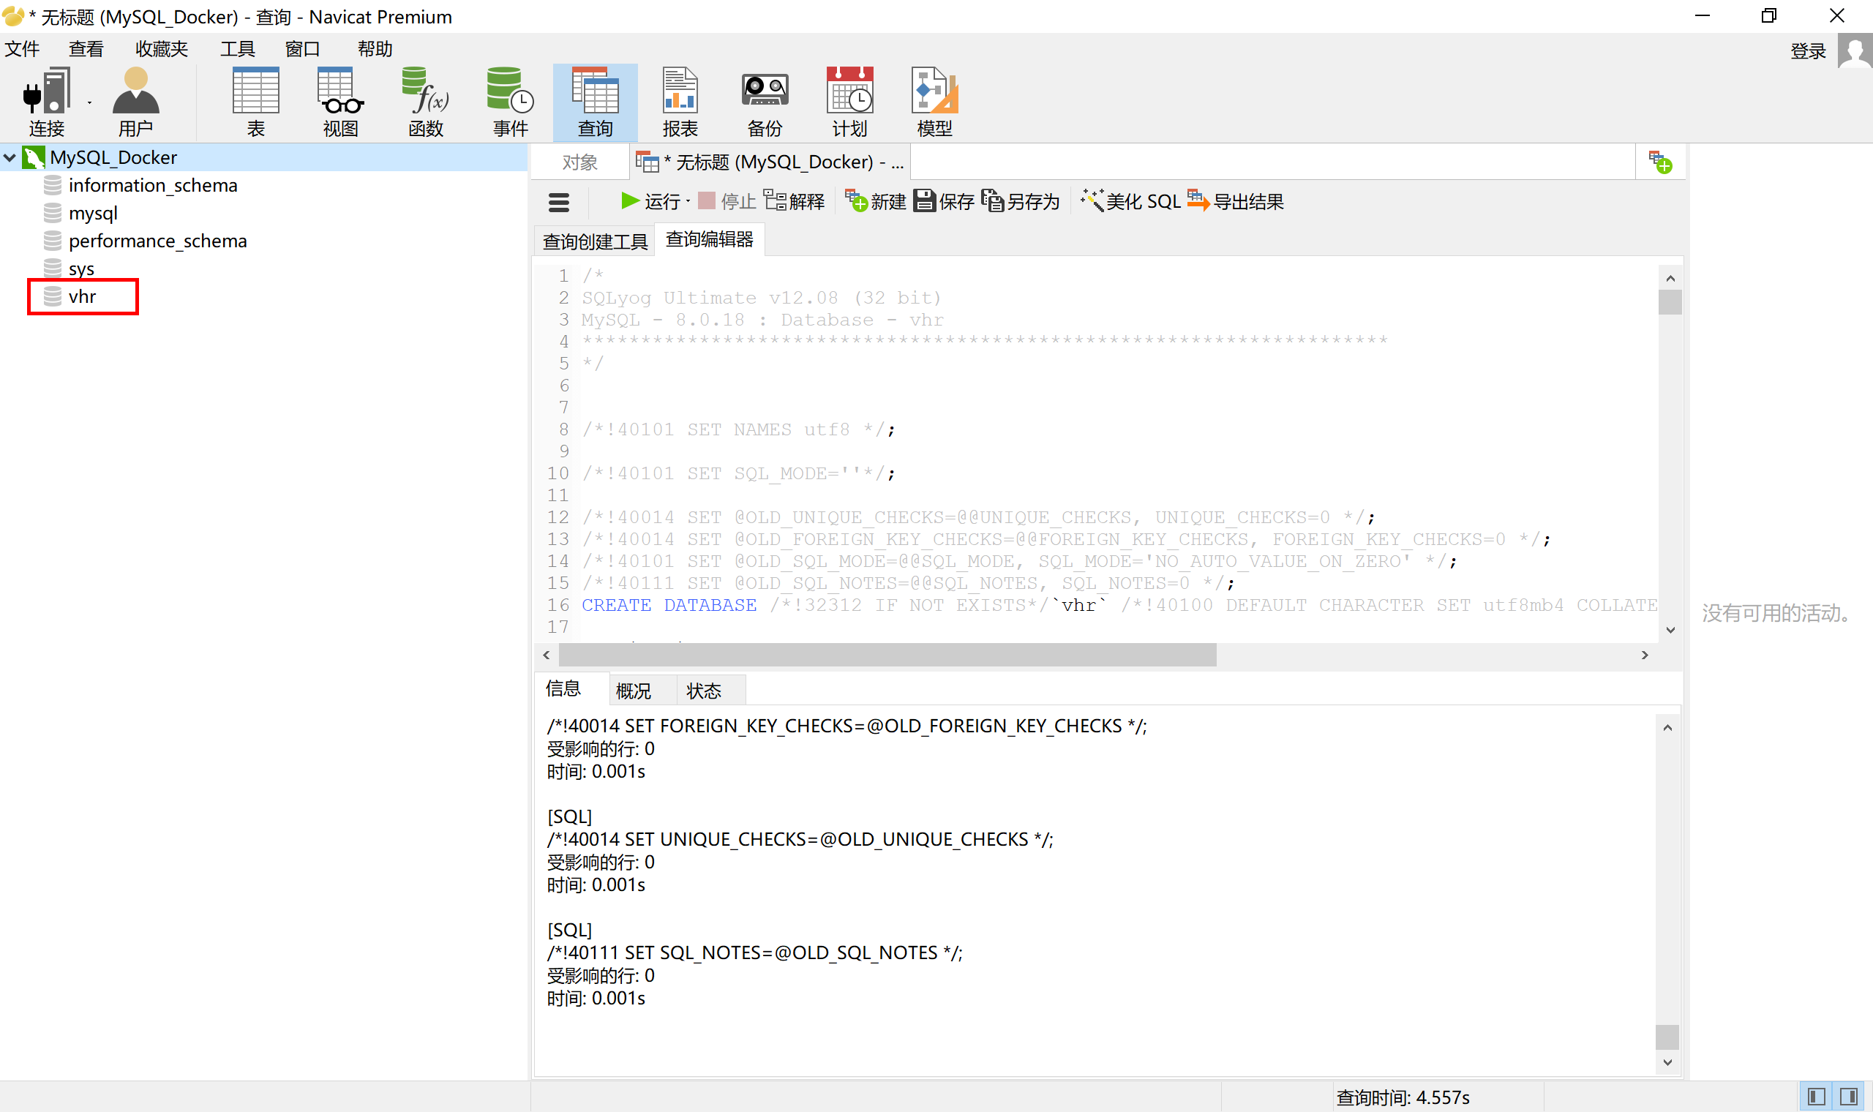Select the 查询 (Query) tool

[596, 102]
